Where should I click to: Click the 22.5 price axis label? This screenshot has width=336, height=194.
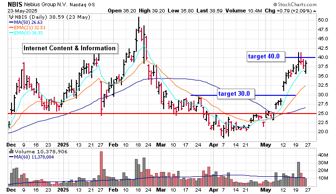coord(323,123)
